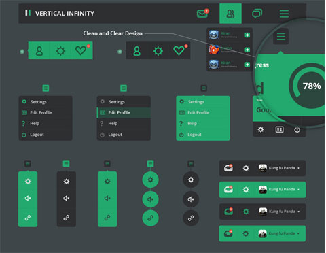
Task: Click heart icon in the dark icon bar
Action: pos(179,50)
